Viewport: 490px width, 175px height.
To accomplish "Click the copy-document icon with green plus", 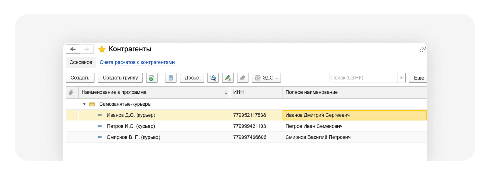I will [x=152, y=78].
